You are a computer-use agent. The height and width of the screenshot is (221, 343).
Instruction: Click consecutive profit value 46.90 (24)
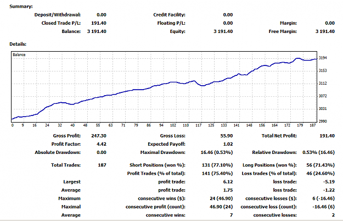click(221, 207)
